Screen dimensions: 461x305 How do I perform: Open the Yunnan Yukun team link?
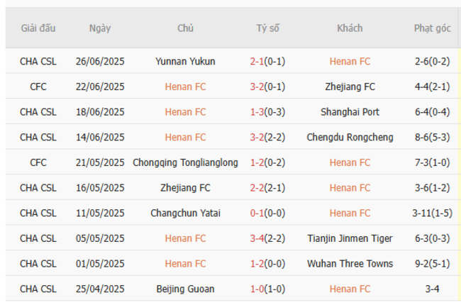(185, 61)
